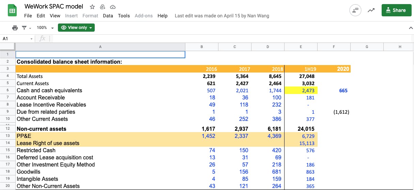Open the Edit menu
The image size is (414, 190).
click(x=41, y=16)
